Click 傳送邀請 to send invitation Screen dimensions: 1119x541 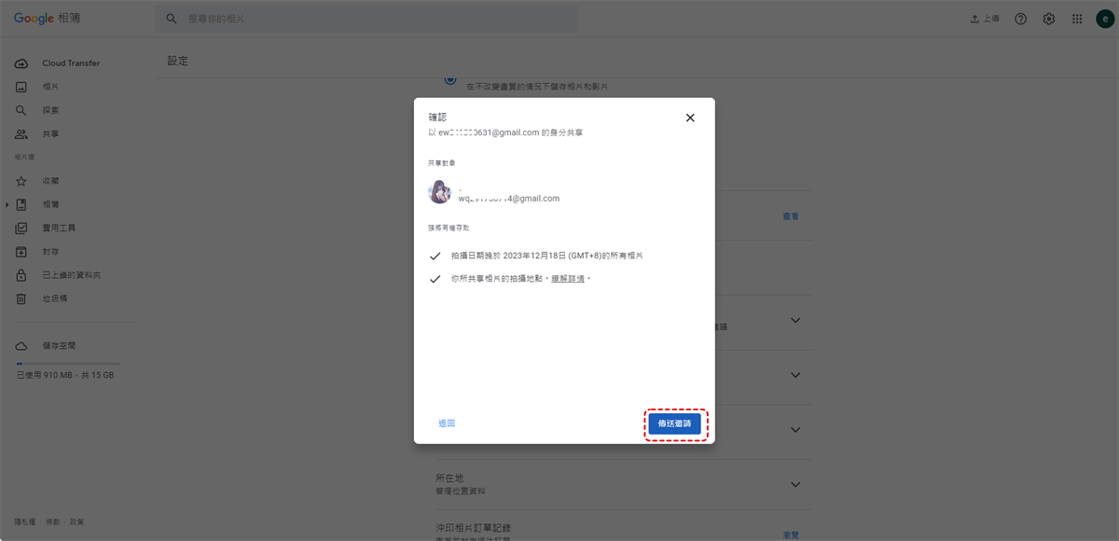[675, 423]
